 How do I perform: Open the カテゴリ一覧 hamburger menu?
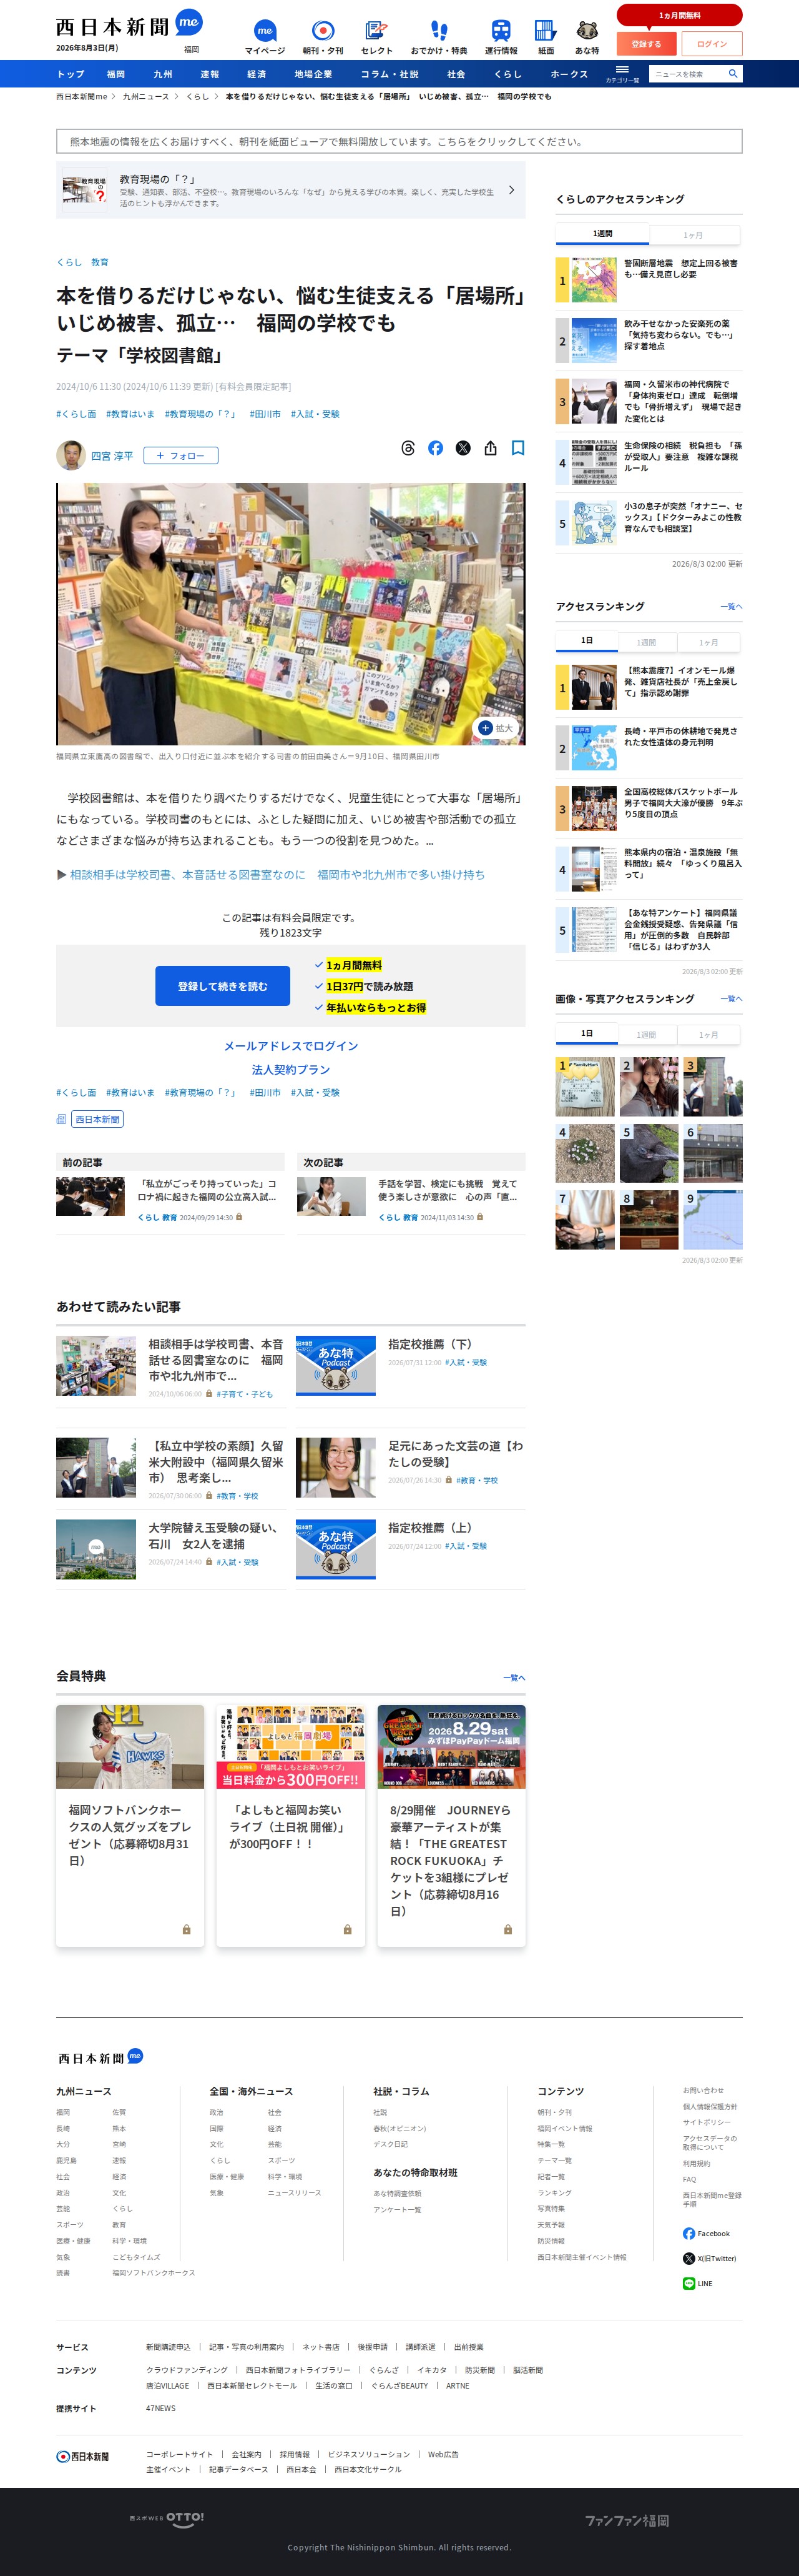tap(622, 74)
